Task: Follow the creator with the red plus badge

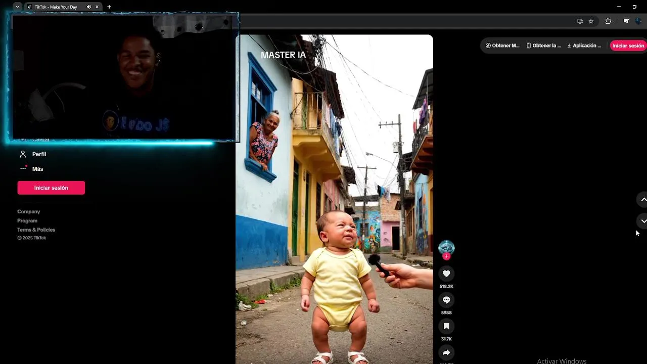Action: click(446, 256)
